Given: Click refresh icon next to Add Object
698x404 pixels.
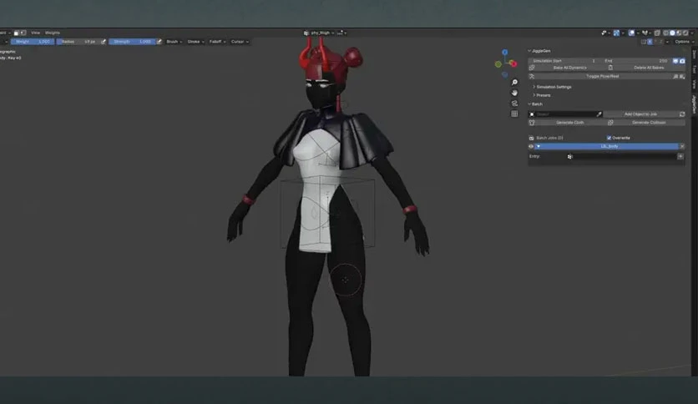Looking at the screenshot, I should 682,114.
